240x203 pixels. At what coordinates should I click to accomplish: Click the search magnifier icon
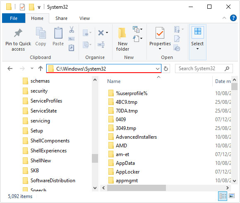point(227,68)
